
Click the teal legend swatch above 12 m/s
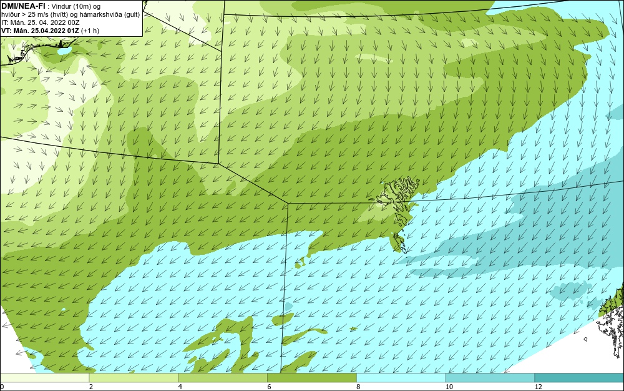coord(580,378)
